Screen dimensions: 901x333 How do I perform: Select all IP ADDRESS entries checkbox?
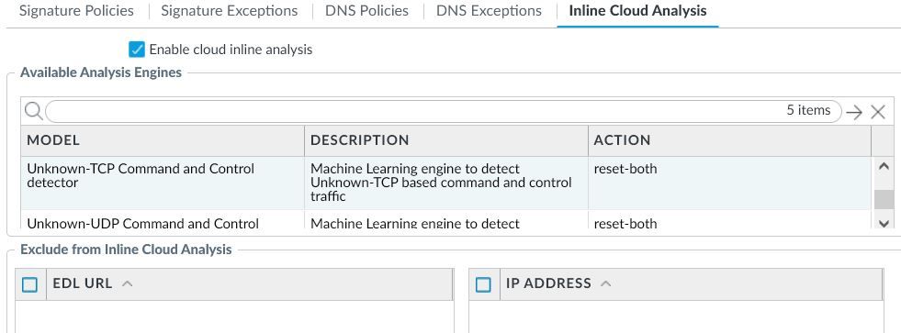coord(484,283)
